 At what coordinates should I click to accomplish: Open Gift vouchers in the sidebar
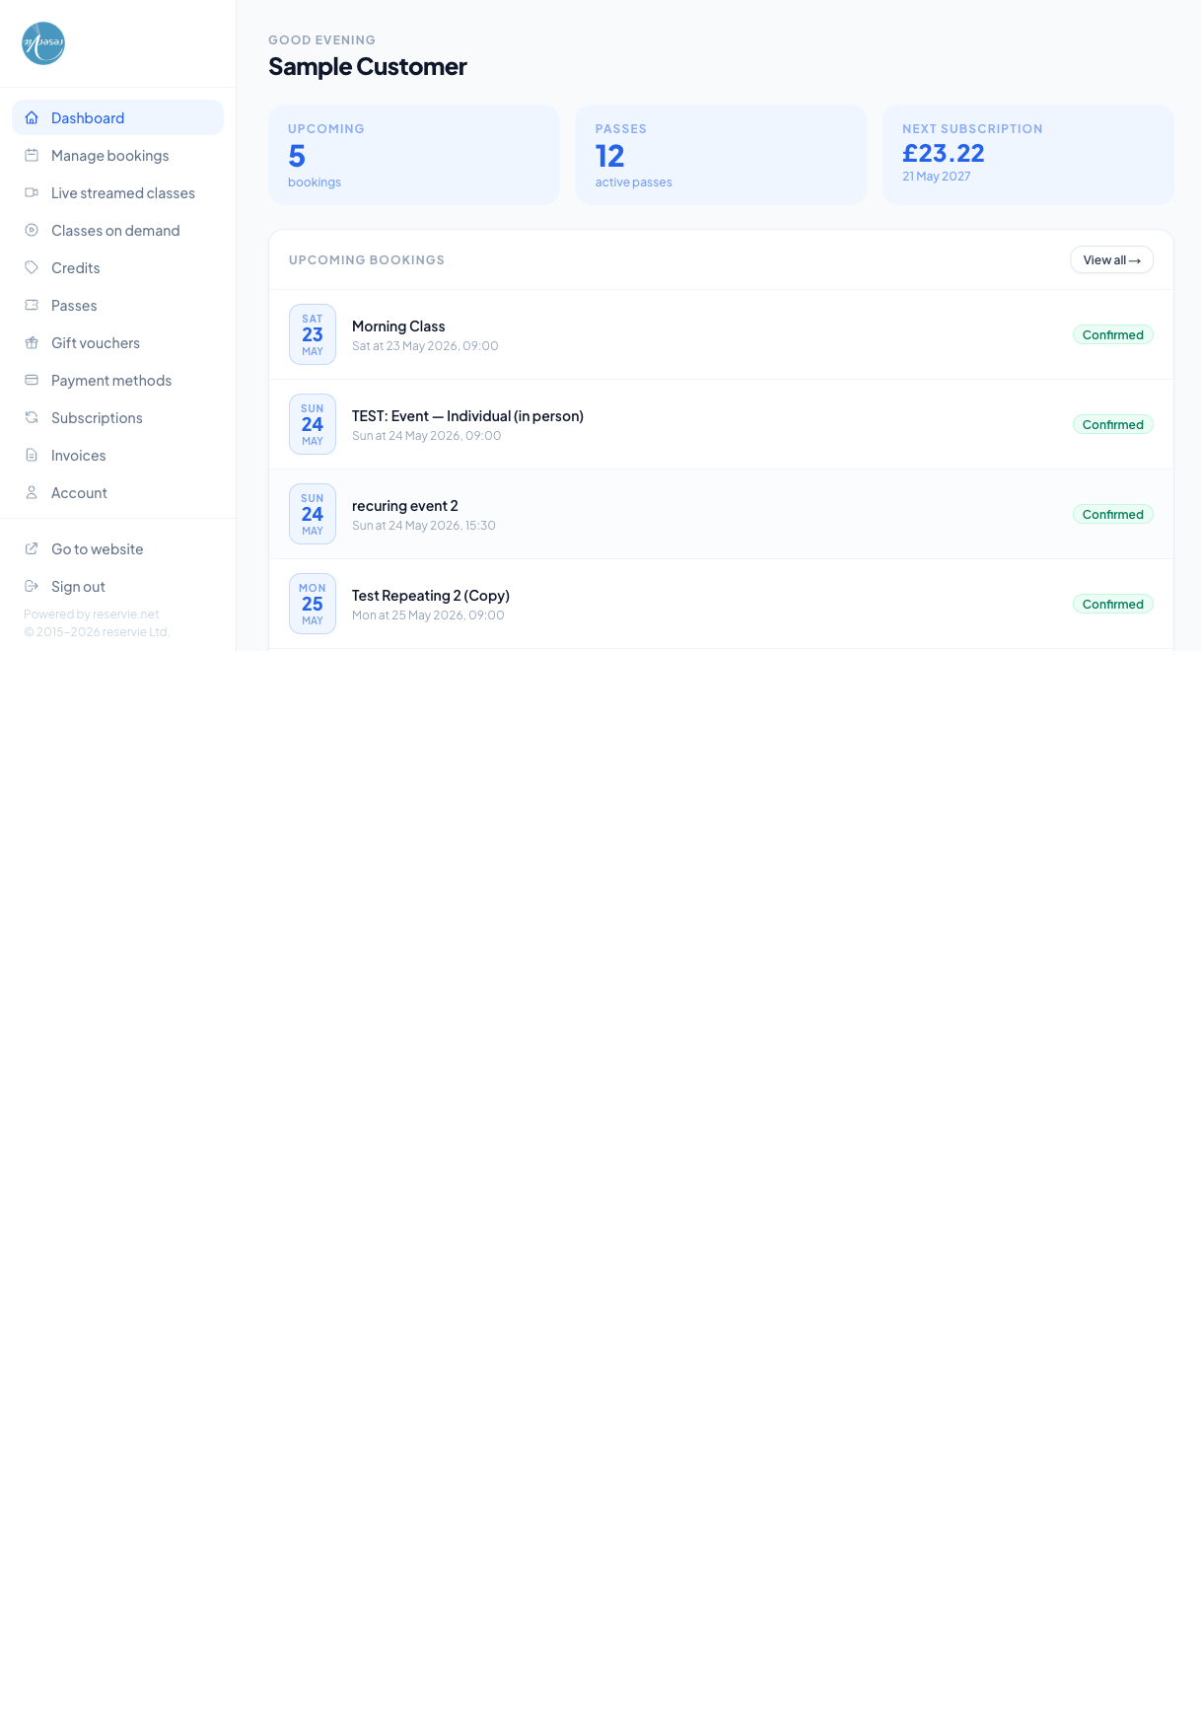point(117,342)
